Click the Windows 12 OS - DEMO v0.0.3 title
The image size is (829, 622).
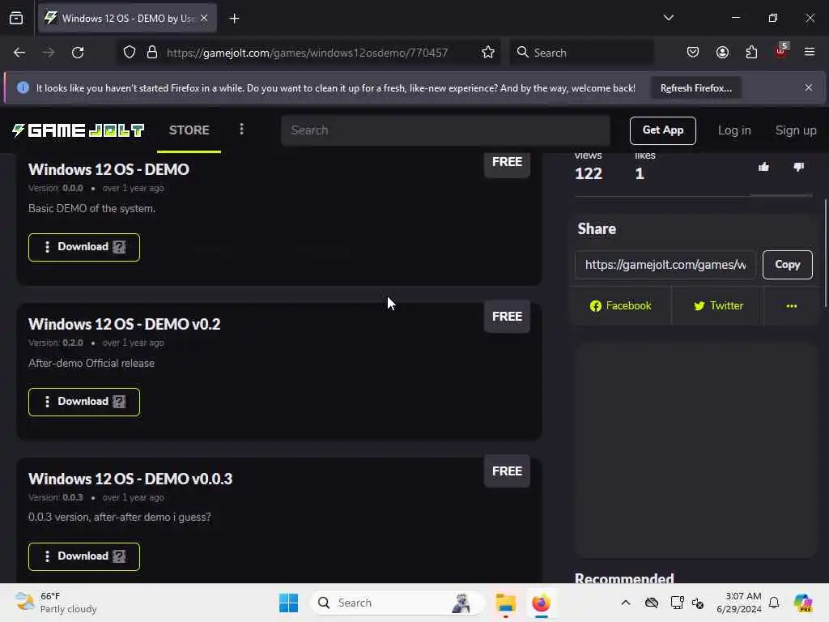(x=130, y=479)
